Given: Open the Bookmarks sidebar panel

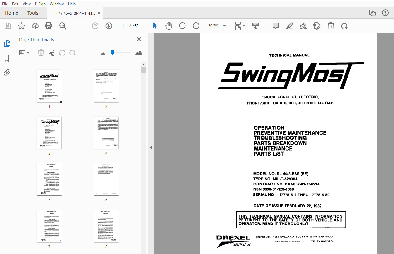Looking at the screenshot, I should pos(7,58).
